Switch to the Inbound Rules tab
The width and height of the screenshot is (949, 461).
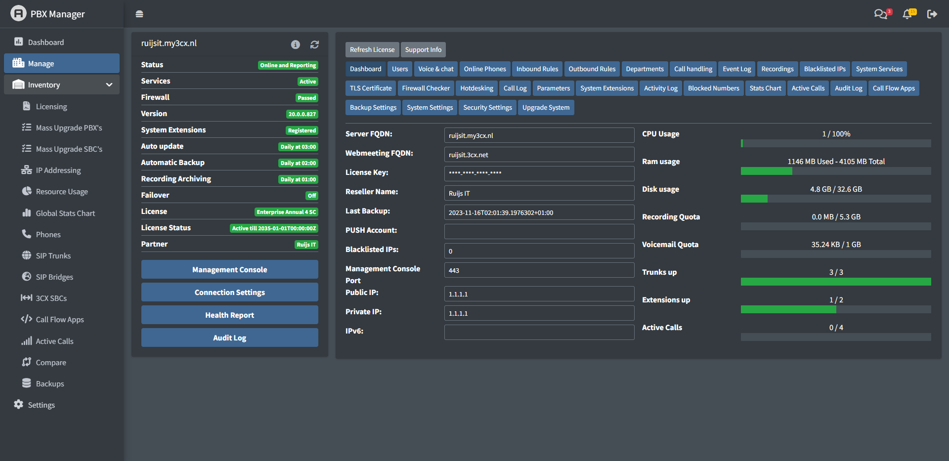tap(537, 69)
